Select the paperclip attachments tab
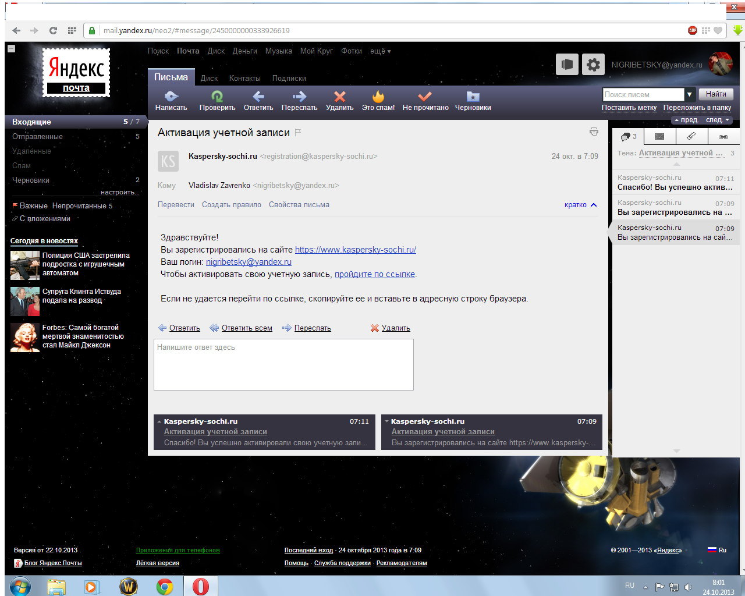 691,137
